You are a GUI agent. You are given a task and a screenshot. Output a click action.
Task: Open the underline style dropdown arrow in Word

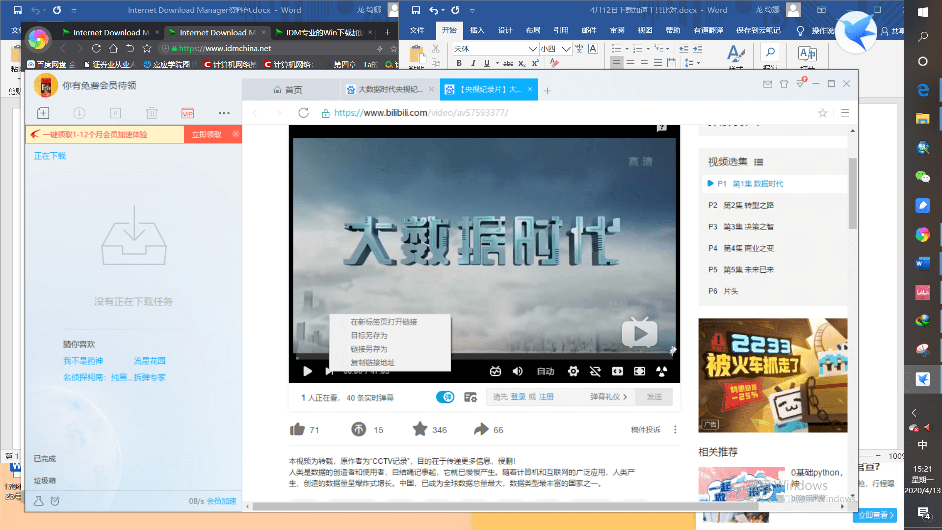pos(497,63)
